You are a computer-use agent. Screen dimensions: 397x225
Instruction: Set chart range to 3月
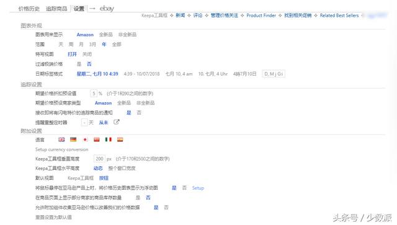pyautogui.click(x=92, y=44)
